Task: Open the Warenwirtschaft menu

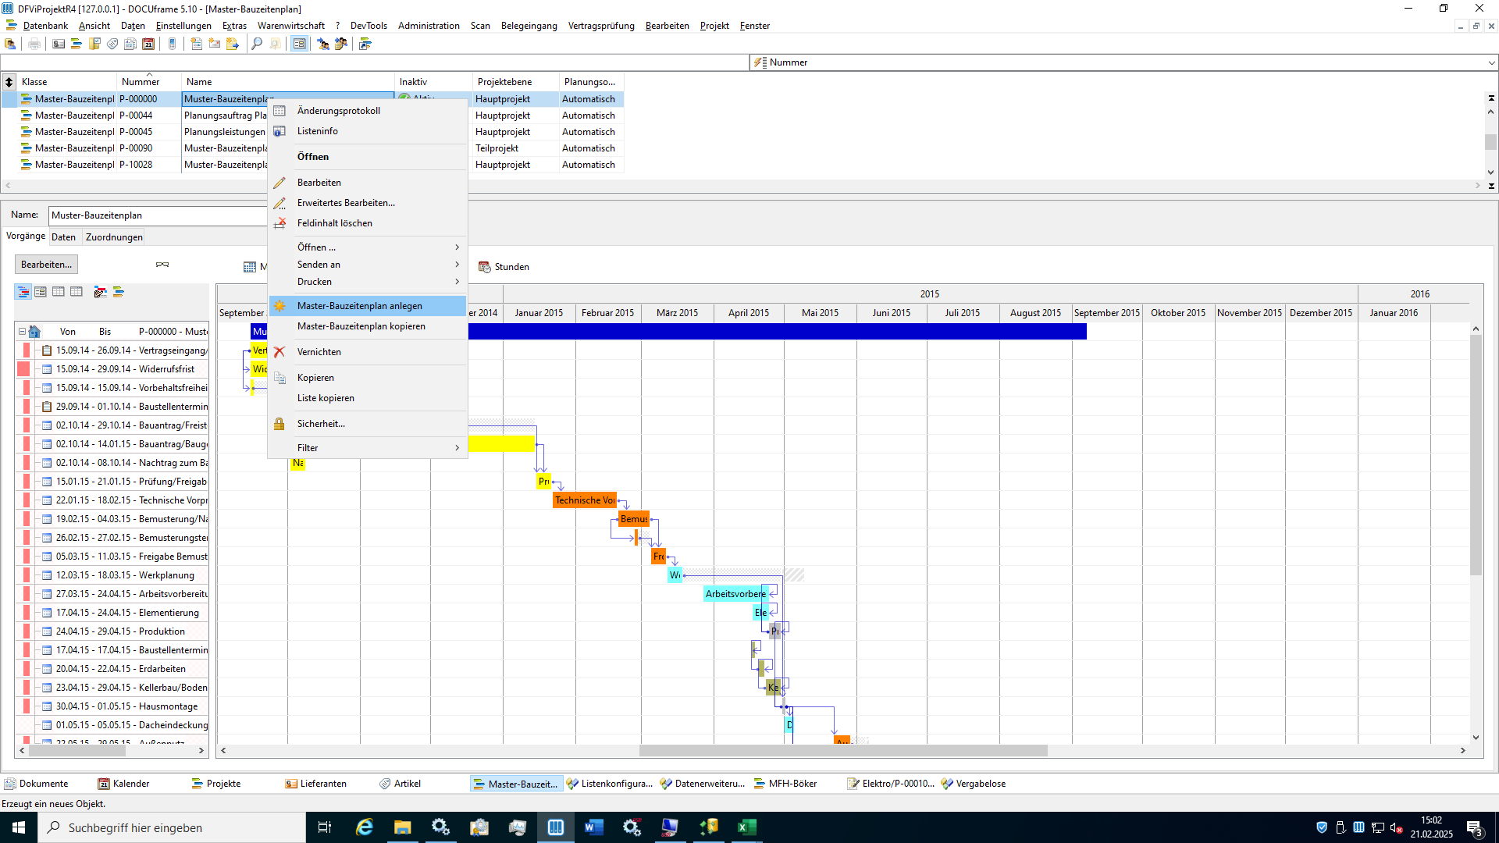Action: click(x=291, y=26)
